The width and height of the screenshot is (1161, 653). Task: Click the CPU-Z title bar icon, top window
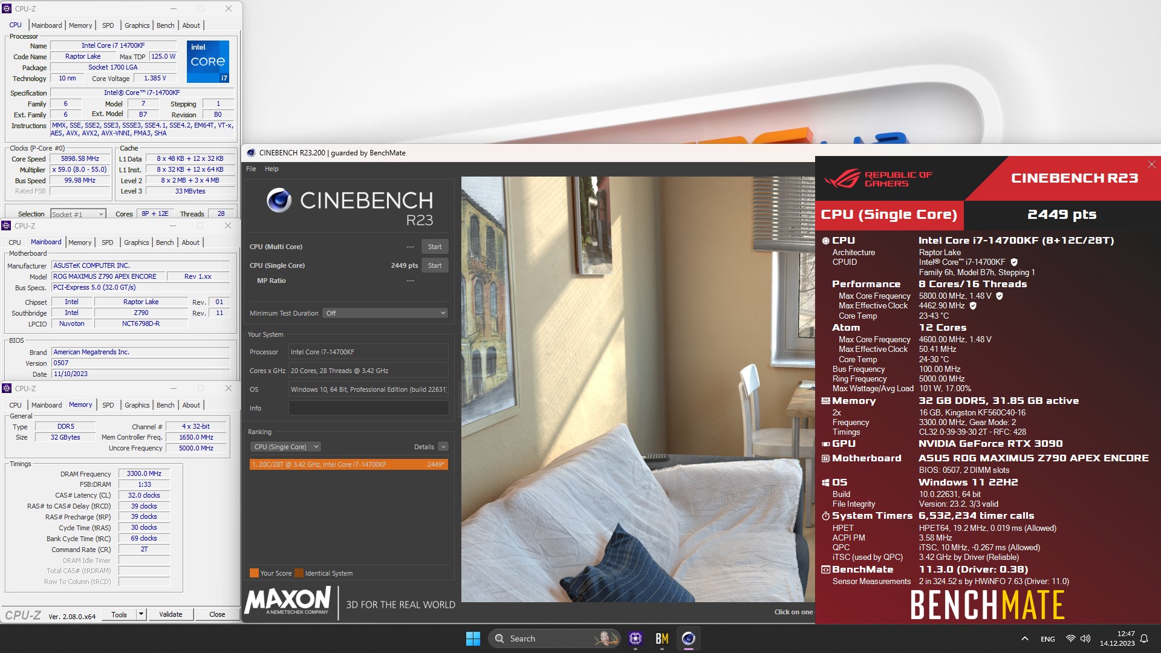(7, 8)
